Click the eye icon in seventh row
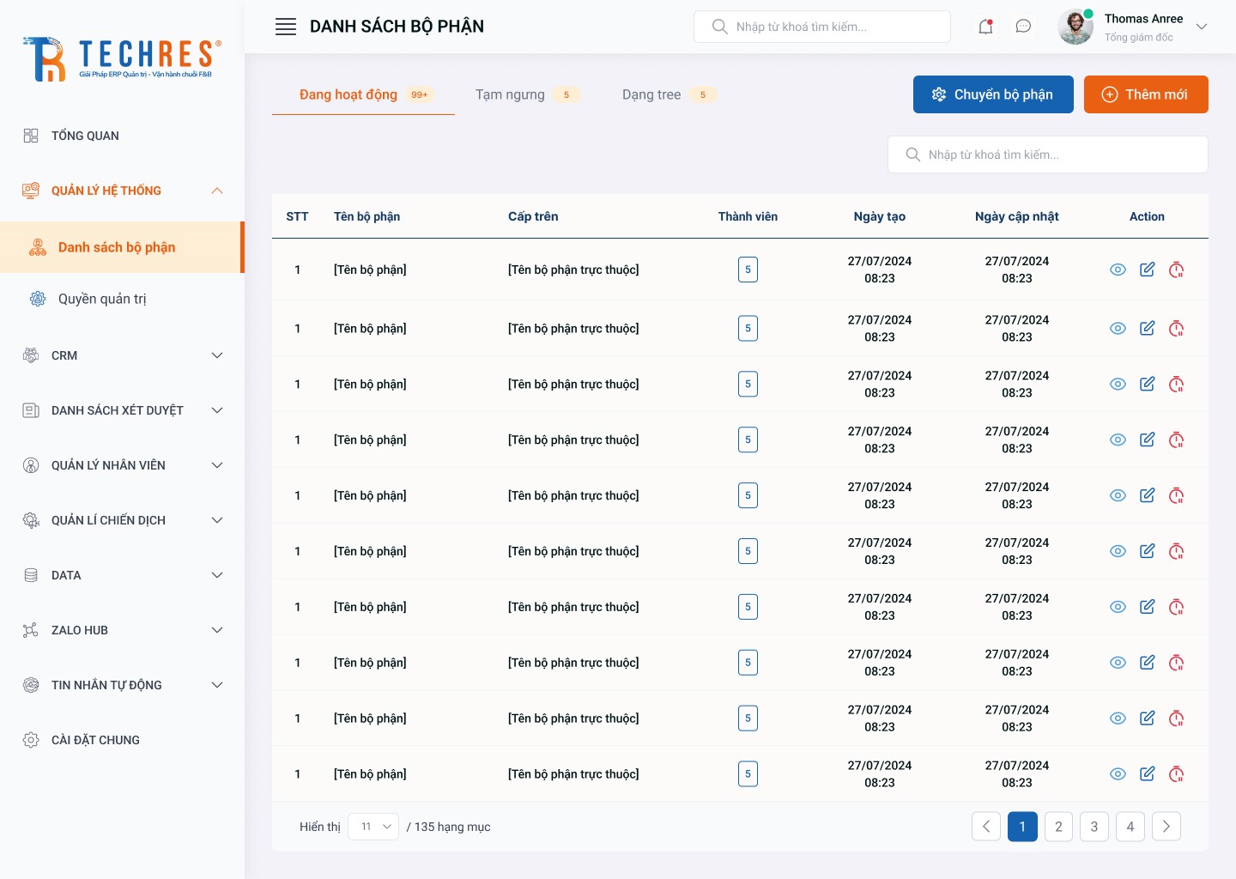 1118,607
